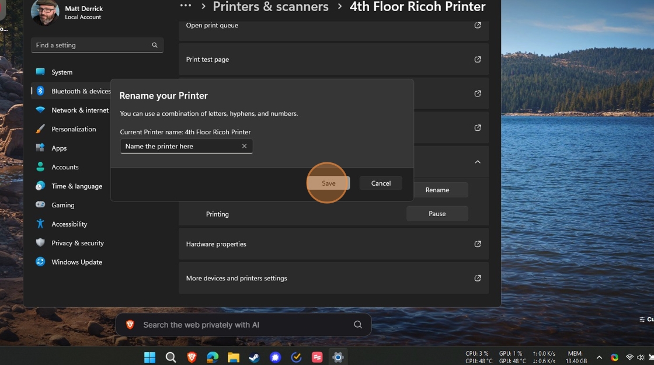The height and width of the screenshot is (365, 654).
Task: Click external icon for Hardware properties
Action: (478, 244)
